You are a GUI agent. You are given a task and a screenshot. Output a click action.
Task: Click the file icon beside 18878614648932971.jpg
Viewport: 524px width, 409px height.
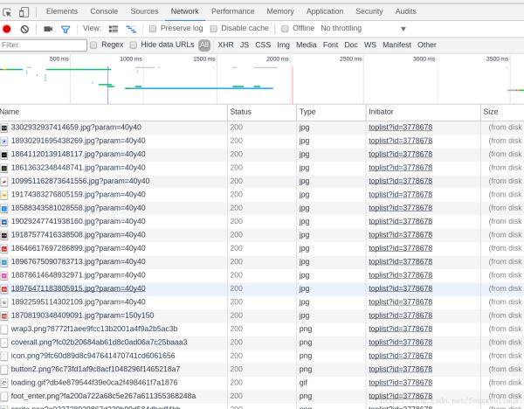pyautogui.click(x=4, y=275)
